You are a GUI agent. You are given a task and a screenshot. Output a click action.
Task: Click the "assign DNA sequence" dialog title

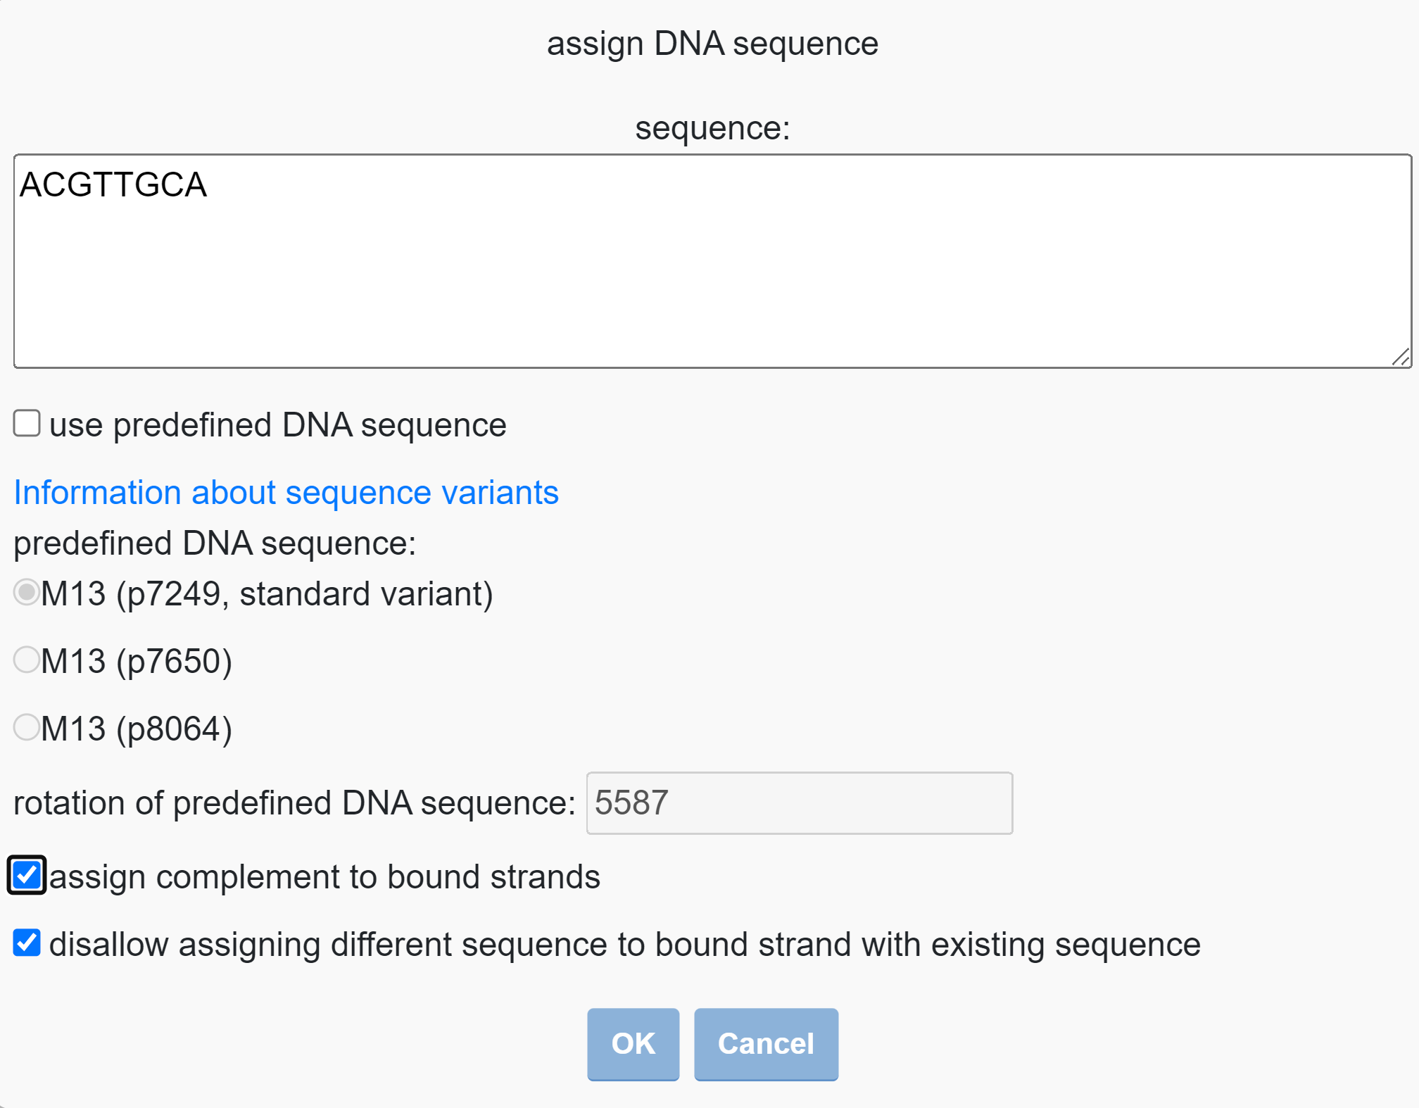[x=712, y=44]
